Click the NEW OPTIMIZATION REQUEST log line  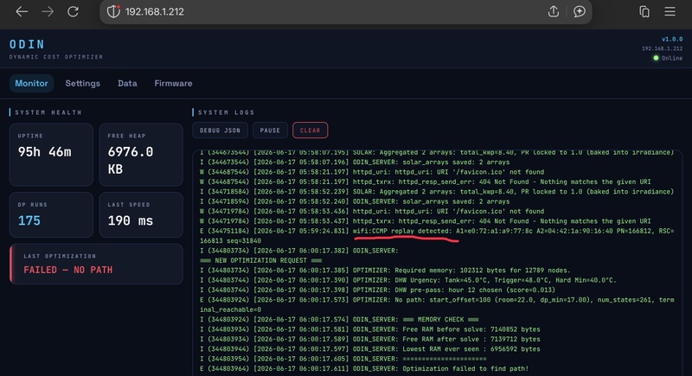click(x=261, y=260)
